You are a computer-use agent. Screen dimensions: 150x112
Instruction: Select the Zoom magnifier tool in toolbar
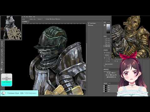point(2,64)
